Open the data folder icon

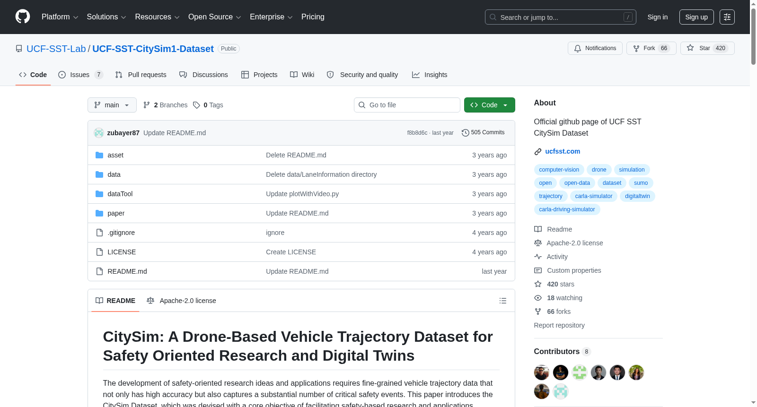(x=99, y=174)
